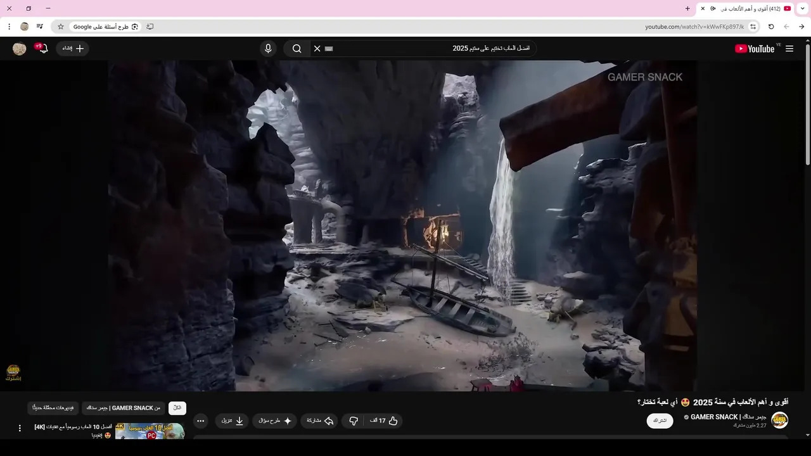
Task: Open Ask a question (طرح سؤال) button
Action: [275, 421]
